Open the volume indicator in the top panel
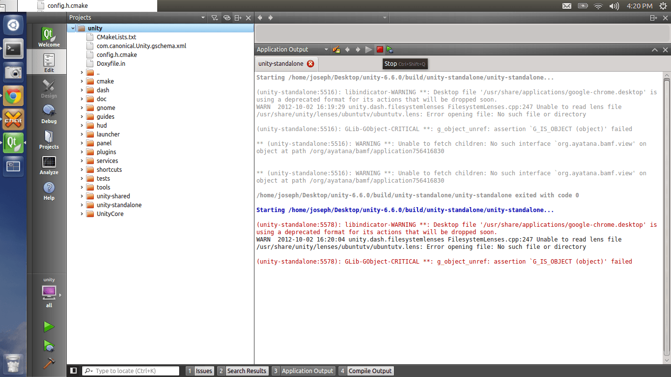The height and width of the screenshot is (377, 671). tap(614, 6)
